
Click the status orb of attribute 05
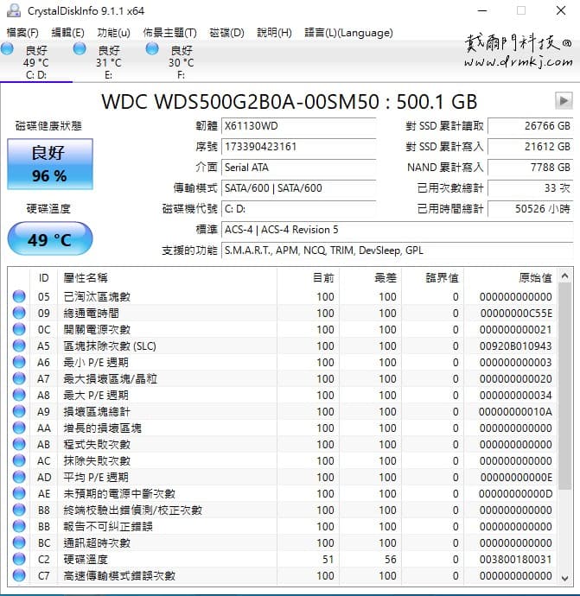19,296
